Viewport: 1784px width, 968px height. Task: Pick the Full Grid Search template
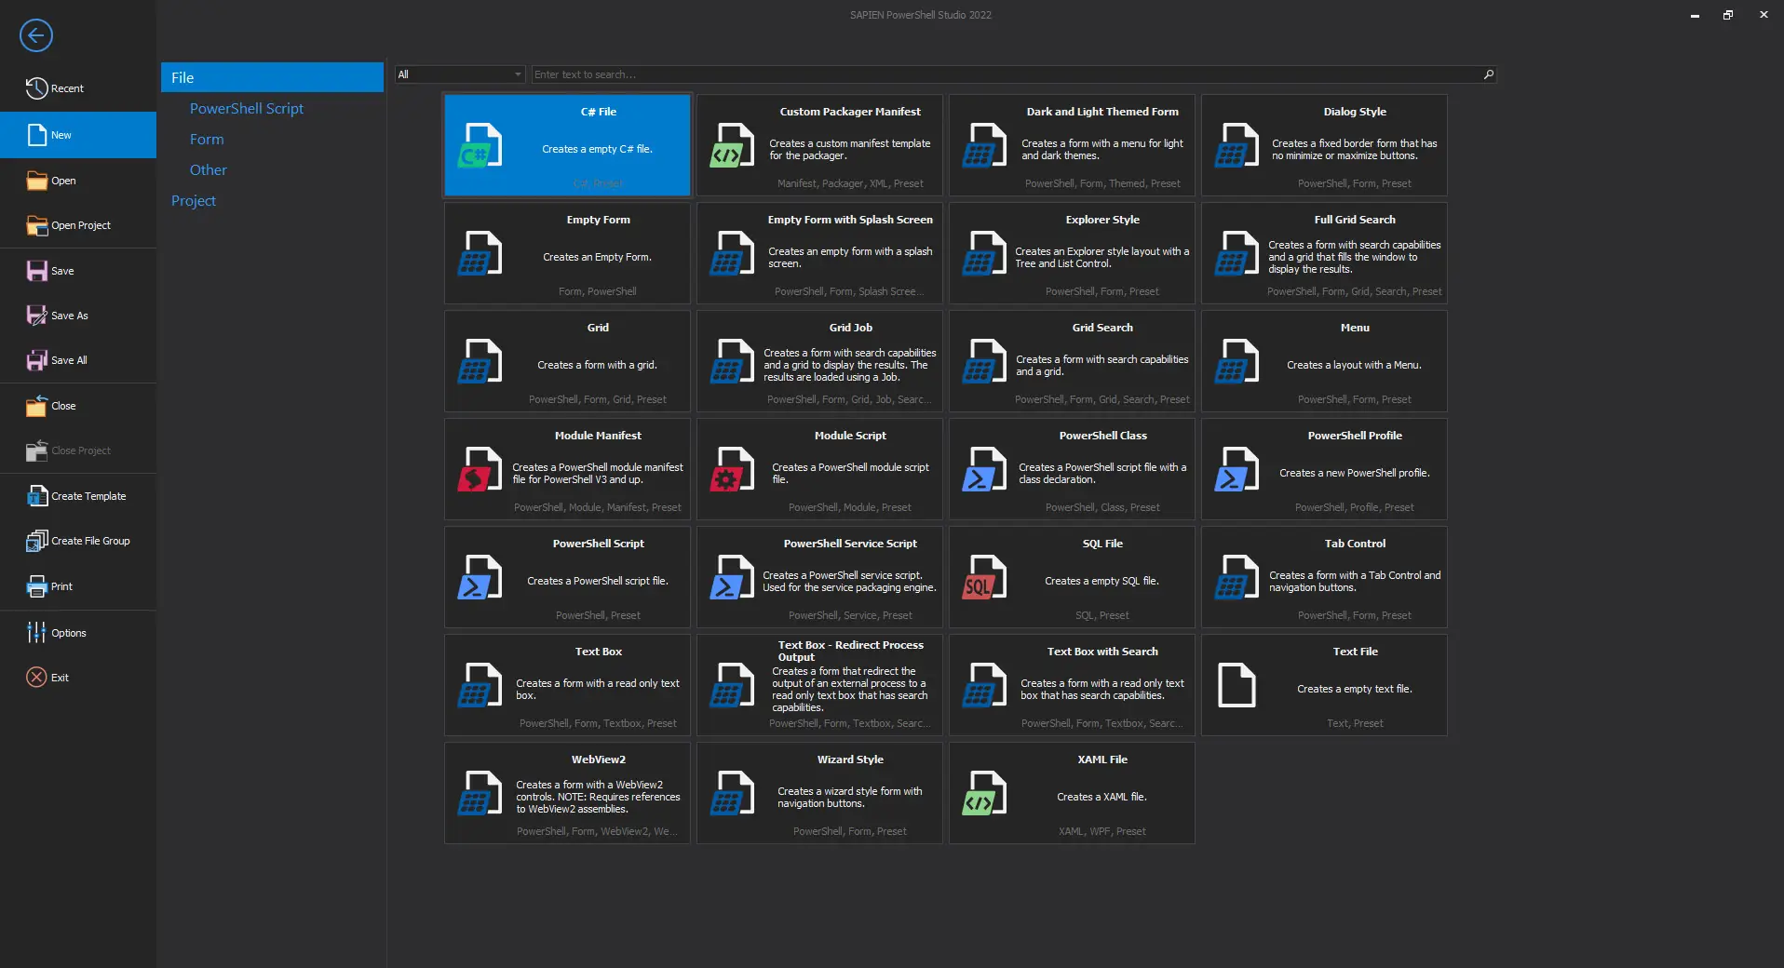pyautogui.click(x=1323, y=253)
